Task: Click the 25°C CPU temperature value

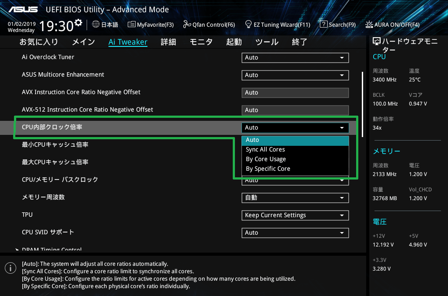Action: click(x=415, y=80)
